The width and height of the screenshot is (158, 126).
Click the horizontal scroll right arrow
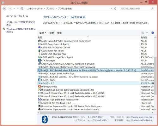click(152, 113)
